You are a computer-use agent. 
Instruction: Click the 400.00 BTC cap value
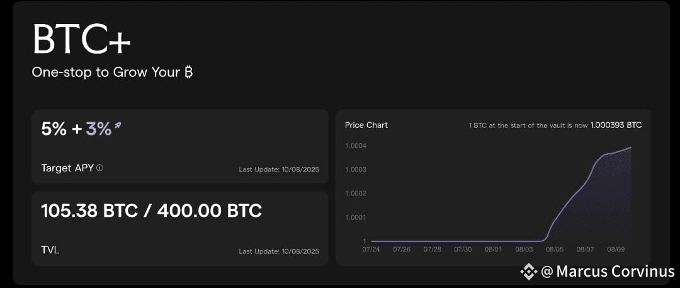210,210
